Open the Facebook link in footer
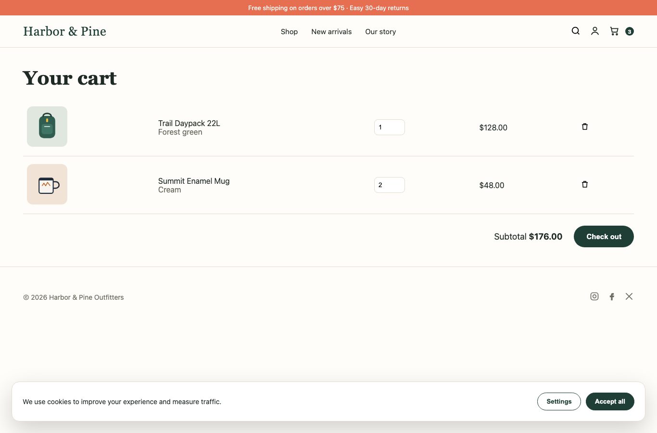This screenshot has height=433, width=657. (x=612, y=297)
